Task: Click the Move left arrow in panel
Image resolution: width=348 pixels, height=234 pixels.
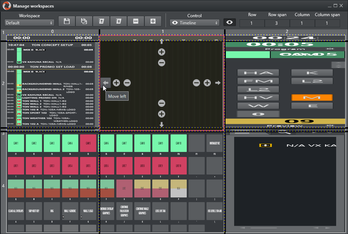Action: [x=106, y=83]
